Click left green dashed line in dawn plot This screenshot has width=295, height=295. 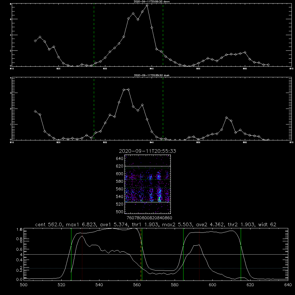pyautogui.click(x=94, y=35)
